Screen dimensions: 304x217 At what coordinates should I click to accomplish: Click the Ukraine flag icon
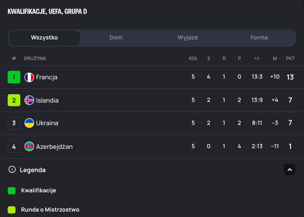pyautogui.click(x=29, y=123)
